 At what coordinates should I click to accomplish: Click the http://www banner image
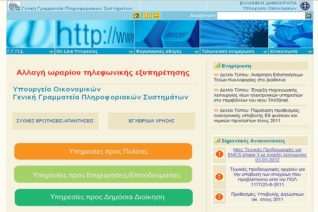coord(95,34)
